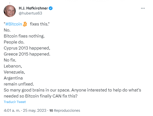
Task: Click the "Cyprus 2013 happened," text line
Action: [27, 48]
